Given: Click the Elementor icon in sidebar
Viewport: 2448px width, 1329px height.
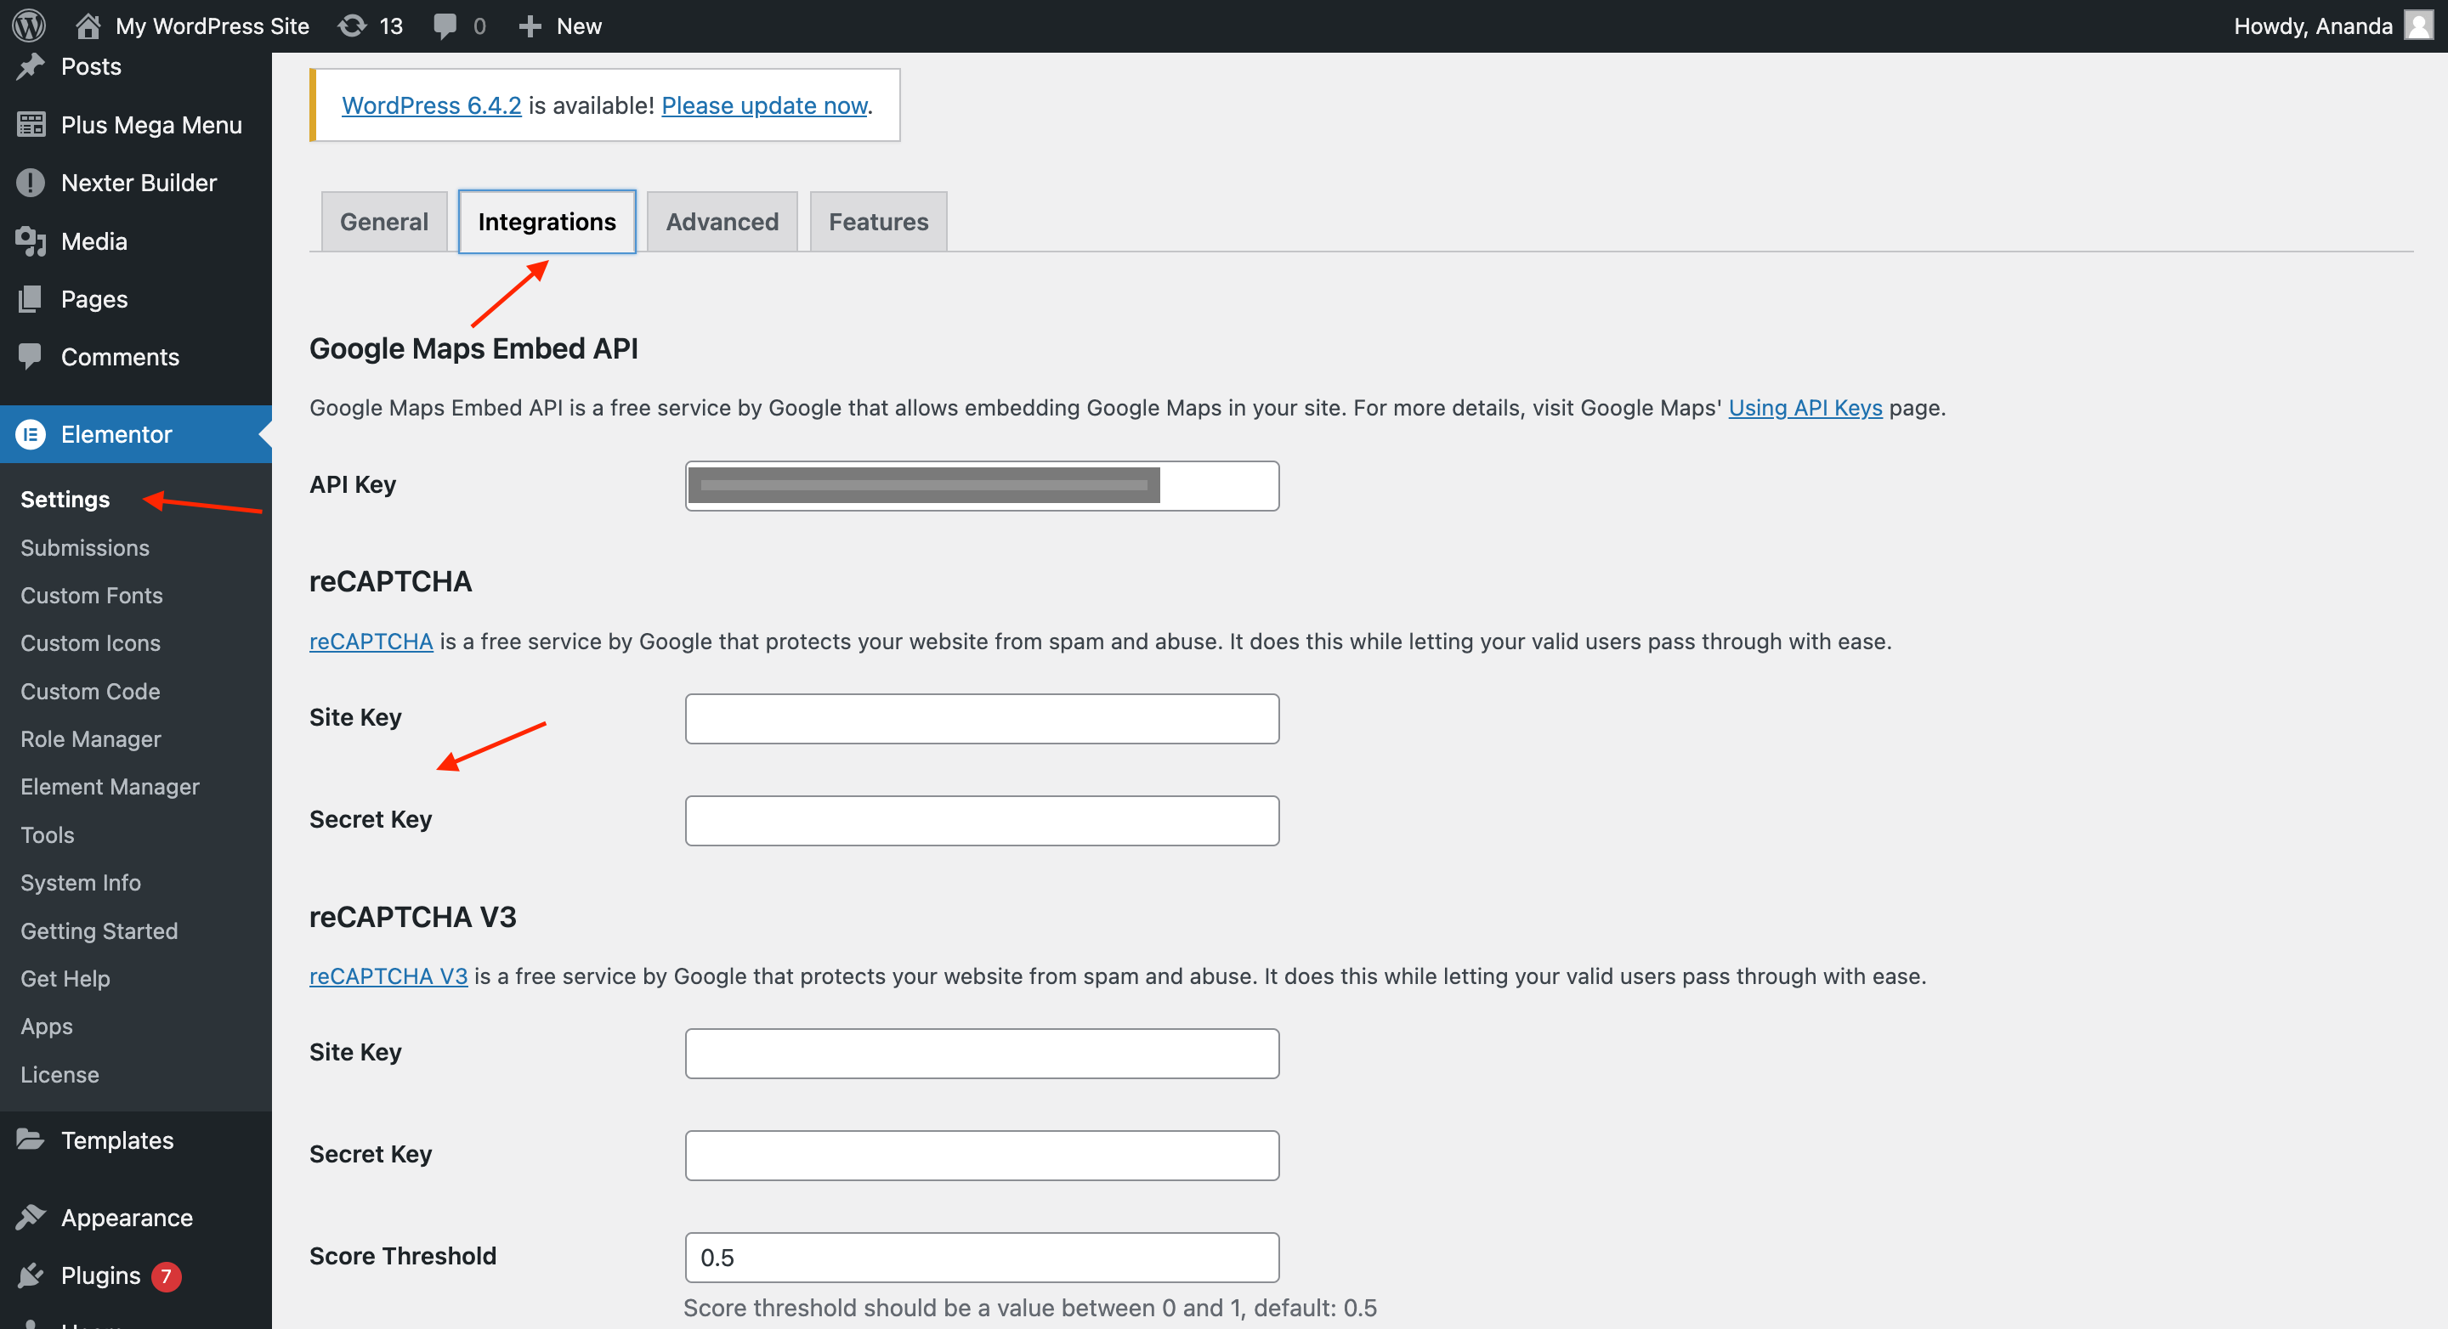Looking at the screenshot, I should point(31,433).
